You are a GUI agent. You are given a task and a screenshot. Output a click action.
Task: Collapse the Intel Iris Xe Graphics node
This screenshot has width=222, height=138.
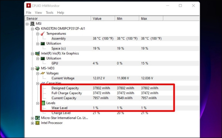32,54
